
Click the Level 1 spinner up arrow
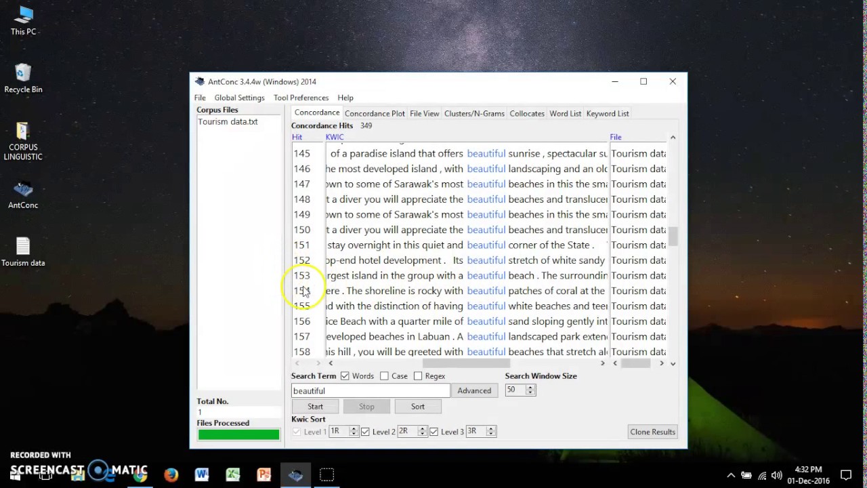354,429
